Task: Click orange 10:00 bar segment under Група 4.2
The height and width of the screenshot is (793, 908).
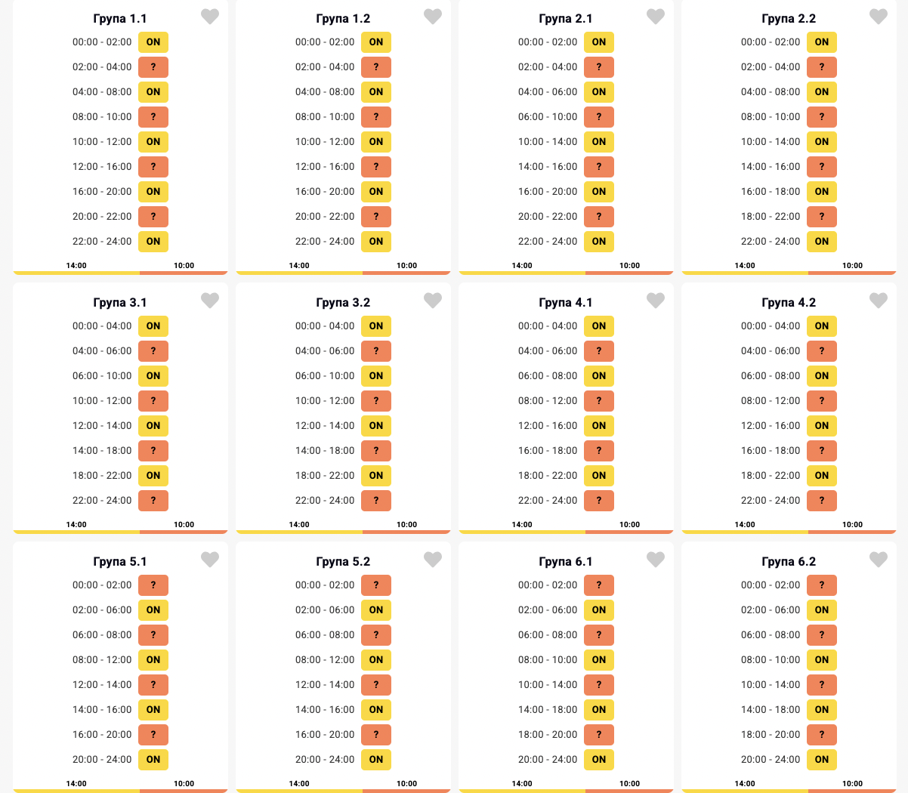Action: (x=852, y=532)
